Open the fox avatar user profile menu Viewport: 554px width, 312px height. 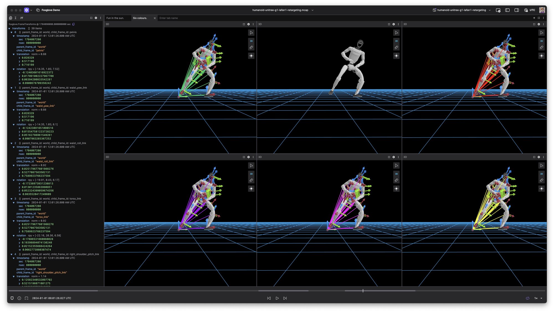tap(542, 10)
